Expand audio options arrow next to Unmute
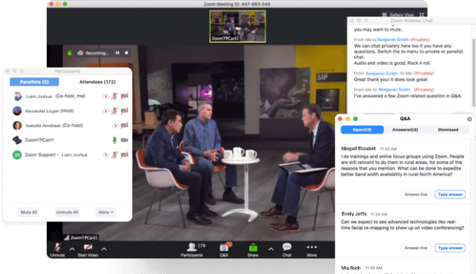476x274 pixels. [72, 249]
